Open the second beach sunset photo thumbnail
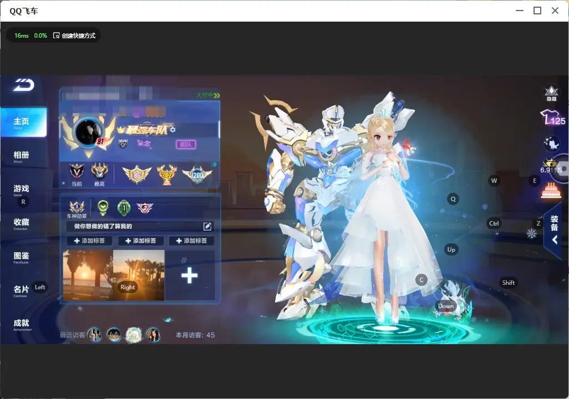 pyautogui.click(x=139, y=275)
